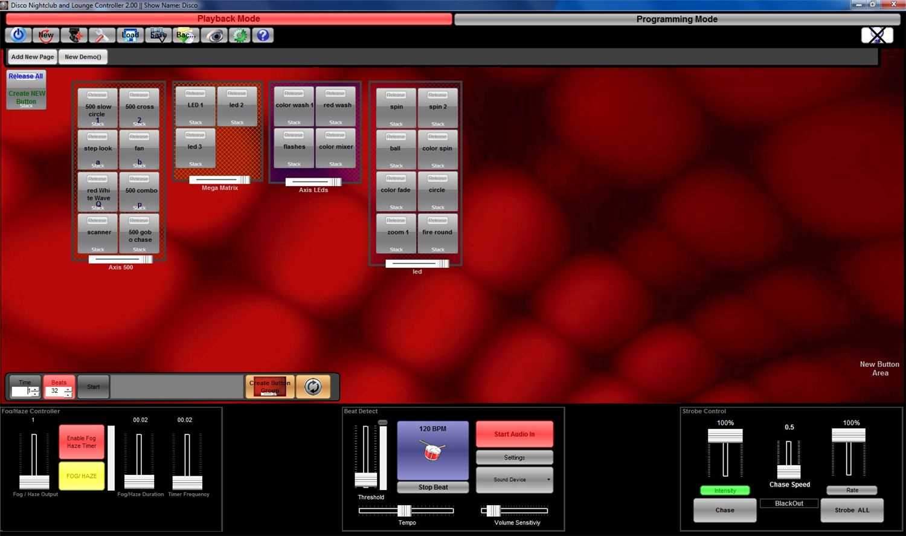Open the eye preview icon
This screenshot has width=906, height=536.
[214, 35]
